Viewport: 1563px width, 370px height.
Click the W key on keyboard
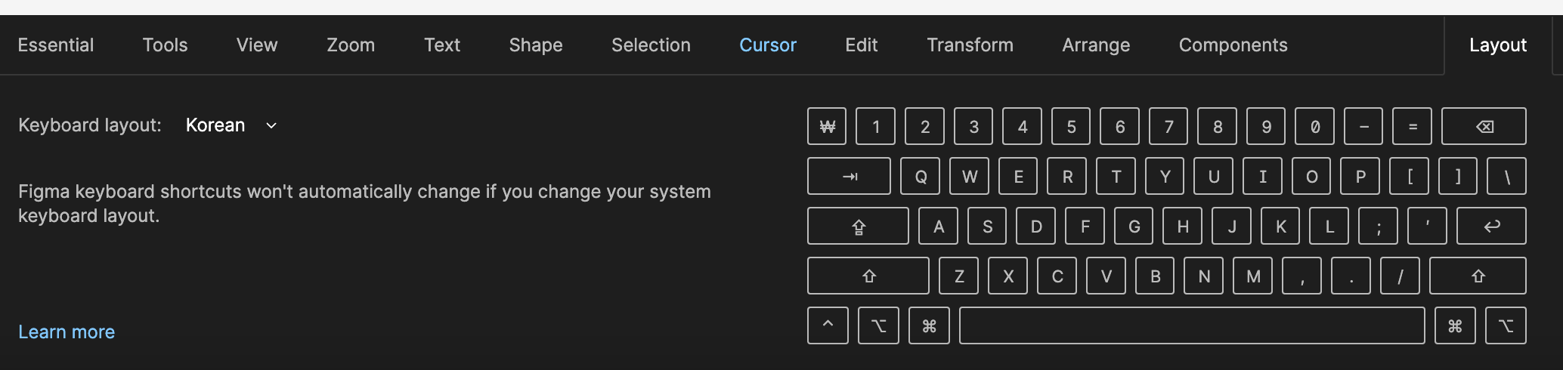coord(970,176)
